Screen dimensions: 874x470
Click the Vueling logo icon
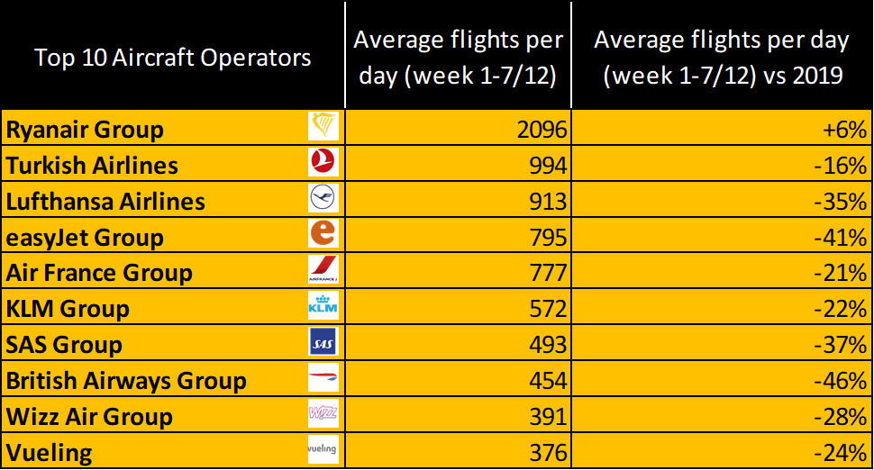[x=323, y=449]
